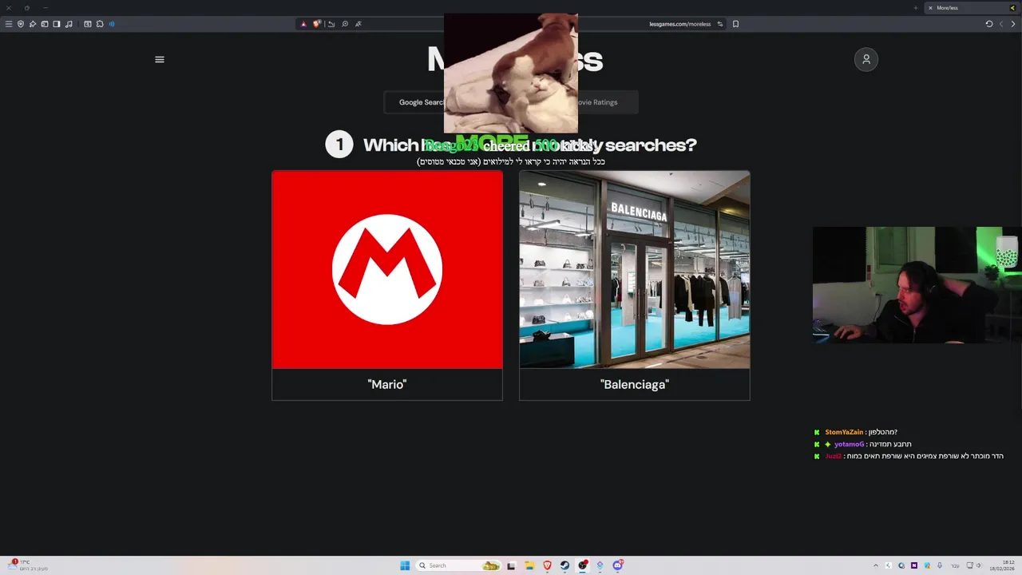The image size is (1022, 575).
Task: Open the weather widget on taskbar
Action: click(x=28, y=565)
